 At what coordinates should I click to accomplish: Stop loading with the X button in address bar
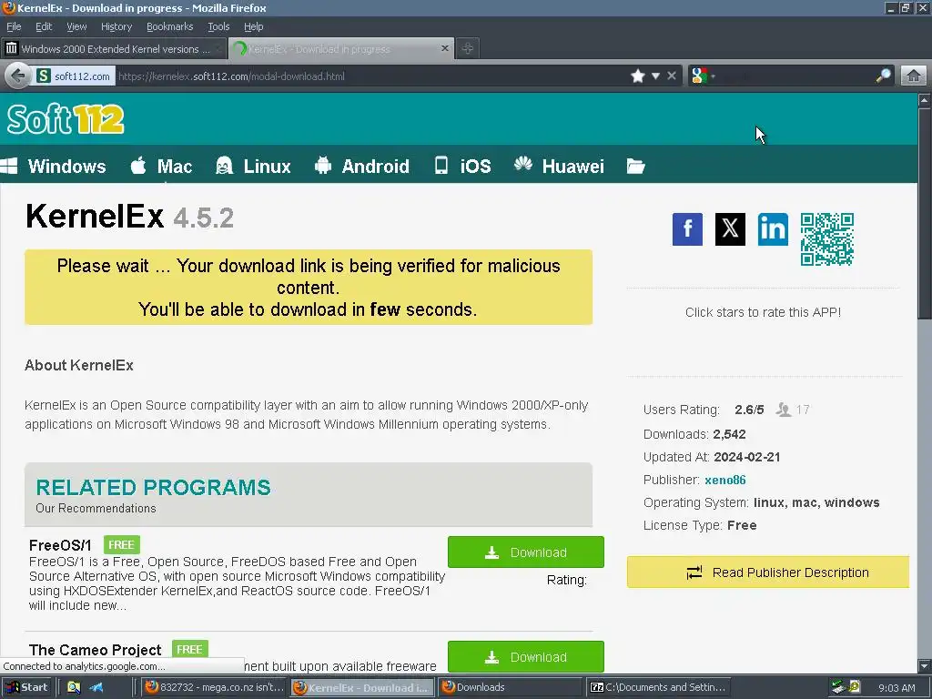click(x=672, y=76)
